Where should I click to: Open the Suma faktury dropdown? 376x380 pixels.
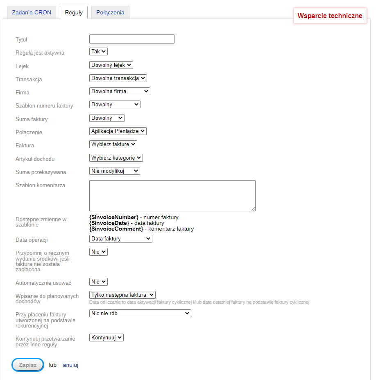(x=106, y=118)
